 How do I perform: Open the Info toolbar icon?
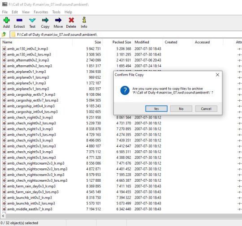(x=84, y=20)
